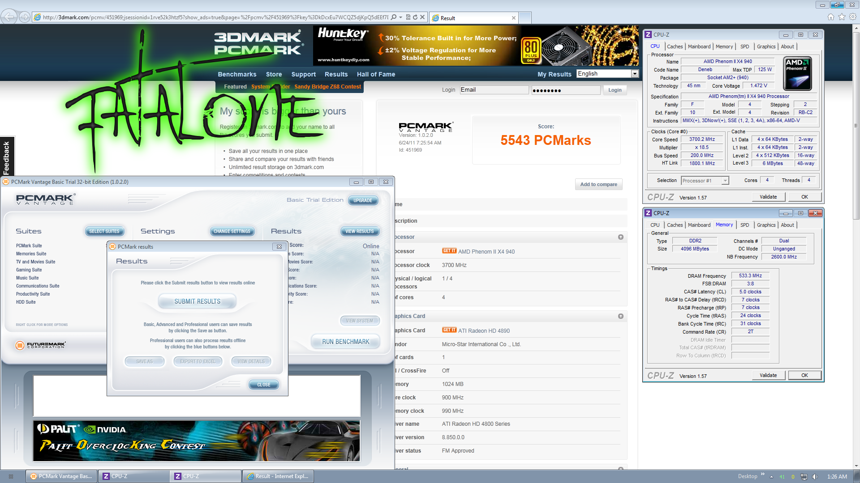Collapse the Processor section on the web page
The height and width of the screenshot is (483, 860).
620,237
